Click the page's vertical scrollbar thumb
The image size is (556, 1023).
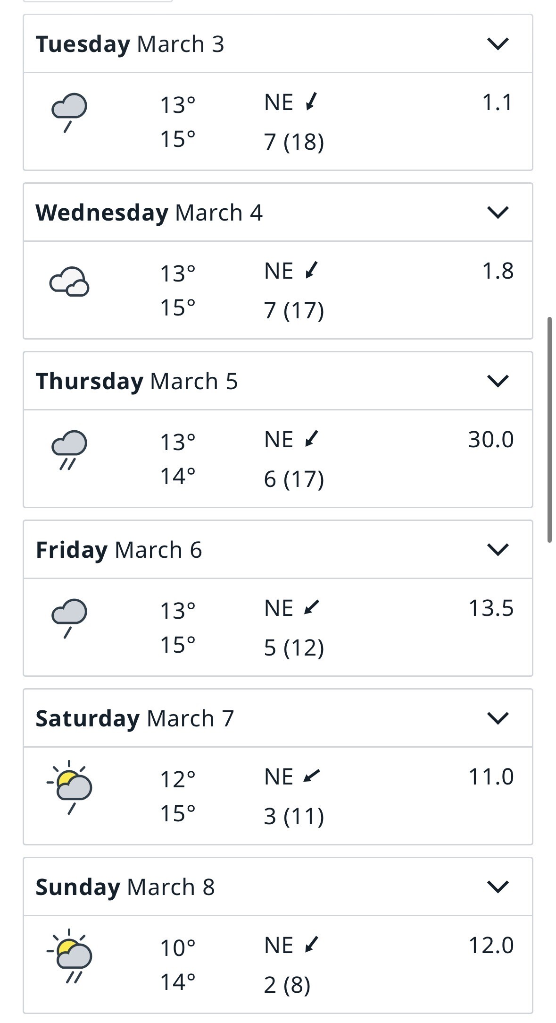coord(549,430)
